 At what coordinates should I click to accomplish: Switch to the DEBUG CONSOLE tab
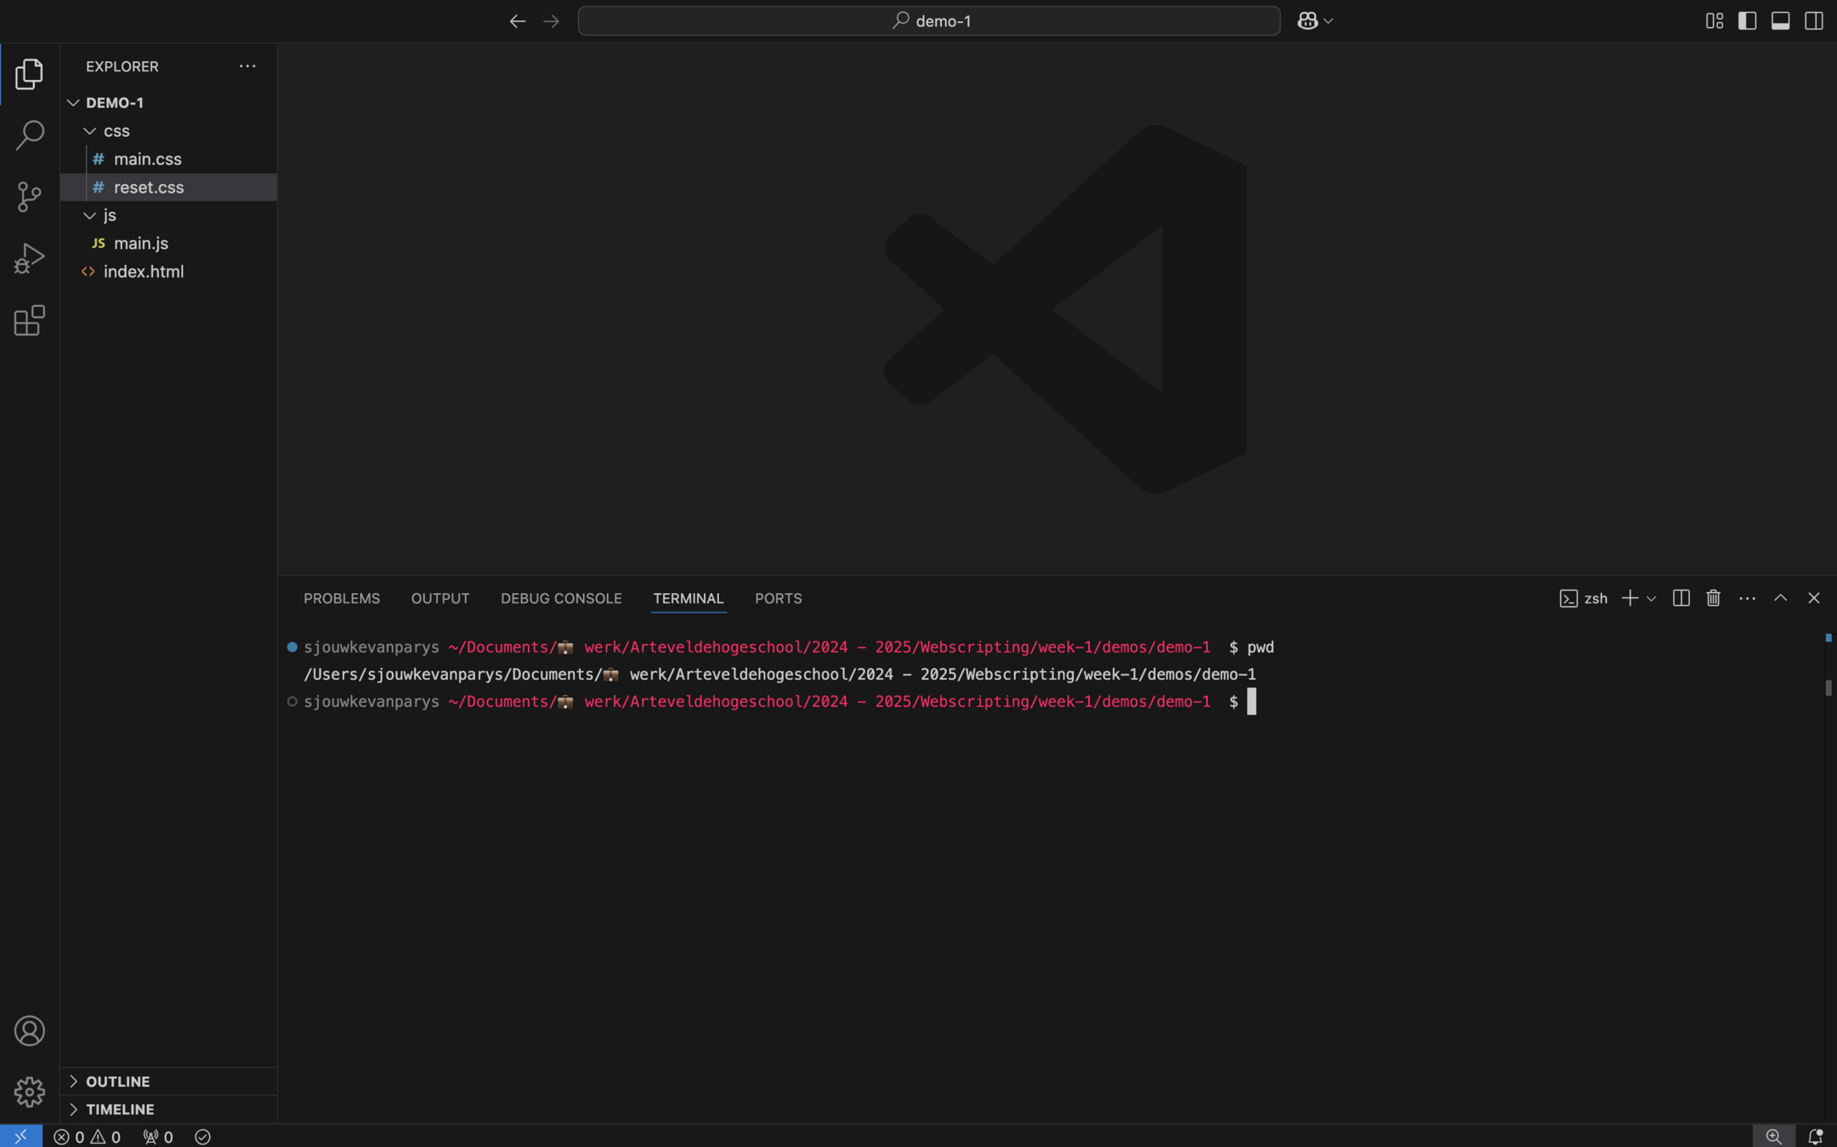[x=561, y=598]
